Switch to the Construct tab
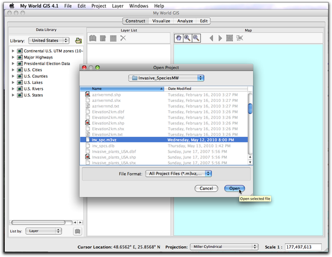This screenshot has width=332, height=257. click(x=135, y=21)
